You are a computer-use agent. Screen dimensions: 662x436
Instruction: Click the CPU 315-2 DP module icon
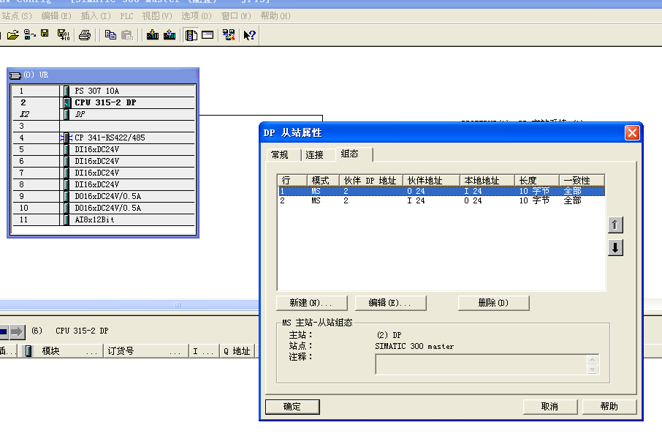point(66,102)
